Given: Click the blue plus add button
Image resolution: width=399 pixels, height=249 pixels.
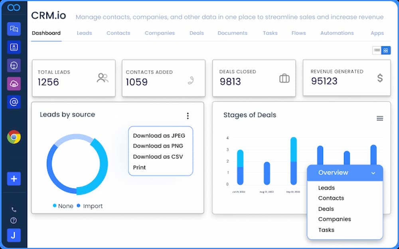Looking at the screenshot, I should (x=14, y=179).
